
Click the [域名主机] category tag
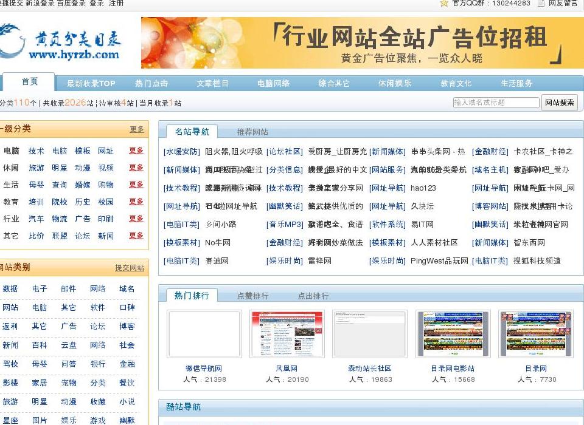tap(490, 170)
